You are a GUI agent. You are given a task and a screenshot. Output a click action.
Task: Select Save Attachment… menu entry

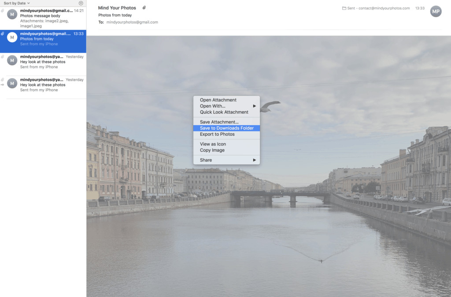[227, 122]
